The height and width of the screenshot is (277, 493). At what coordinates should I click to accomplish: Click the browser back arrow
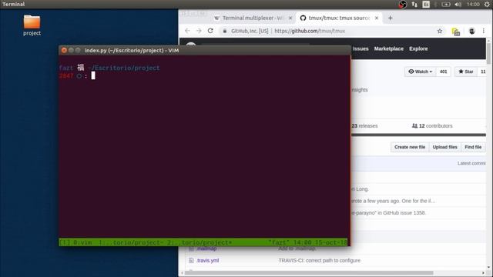[187, 31]
